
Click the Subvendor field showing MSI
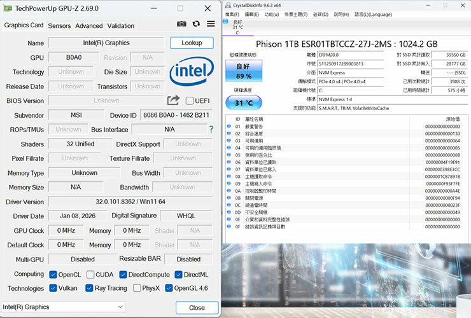76,115
